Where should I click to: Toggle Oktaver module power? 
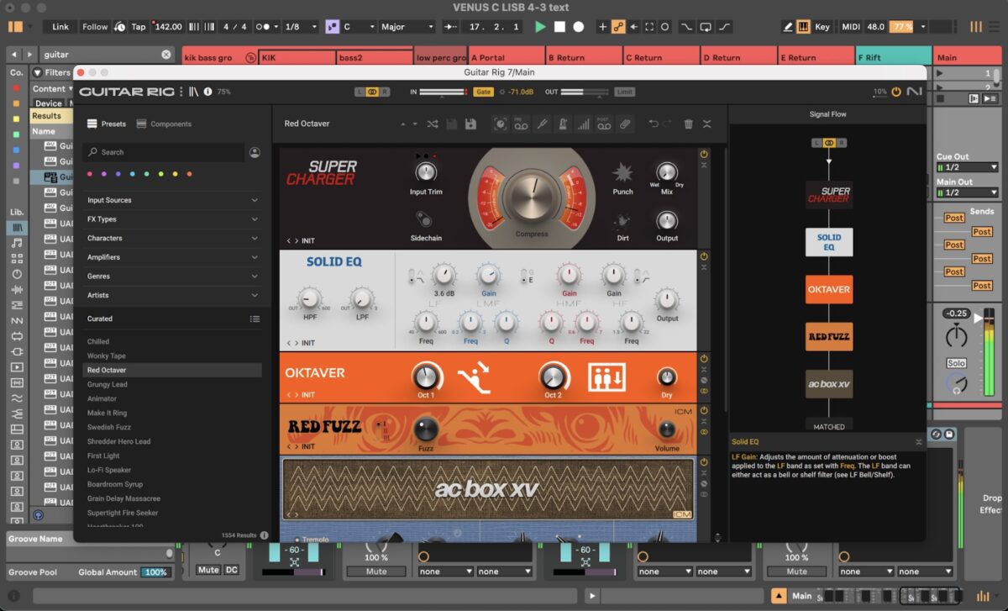pos(704,358)
